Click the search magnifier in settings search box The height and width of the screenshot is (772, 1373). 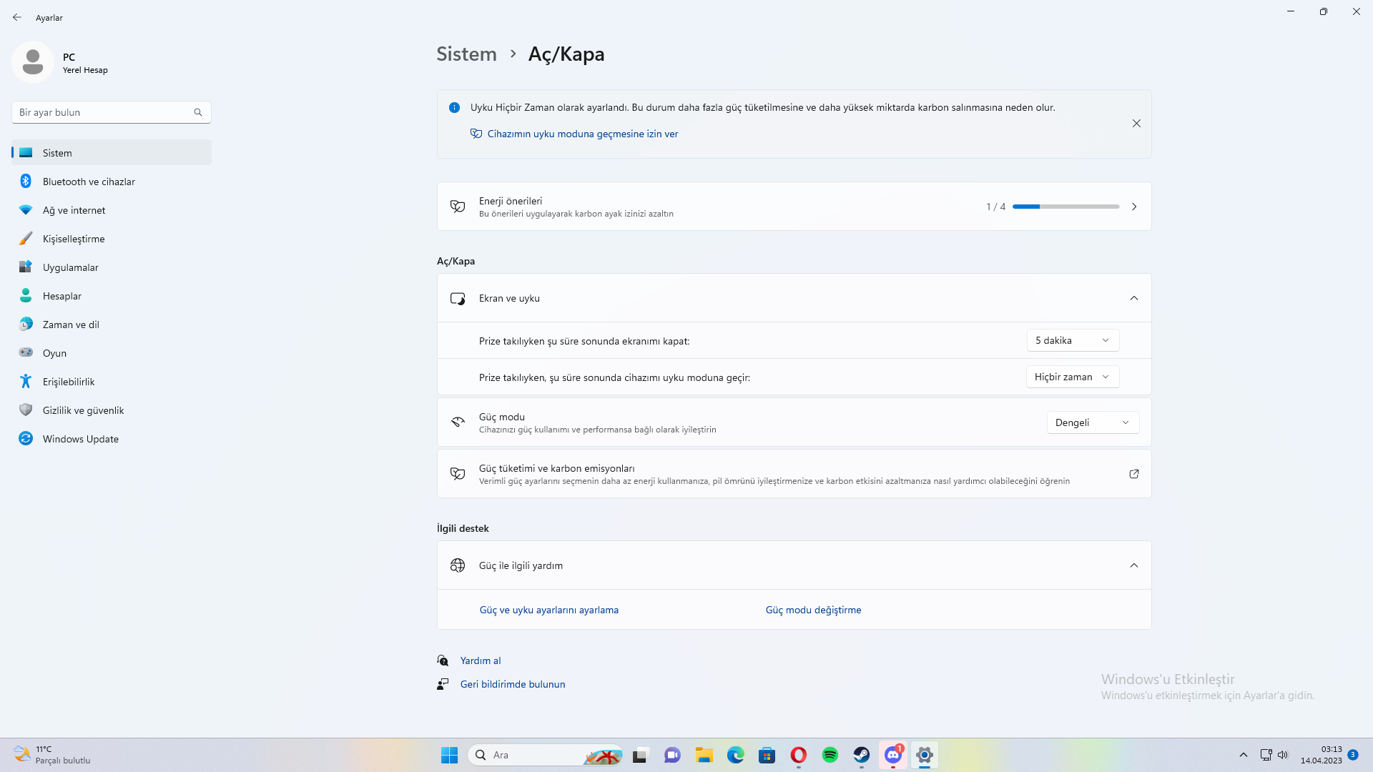[x=198, y=112]
